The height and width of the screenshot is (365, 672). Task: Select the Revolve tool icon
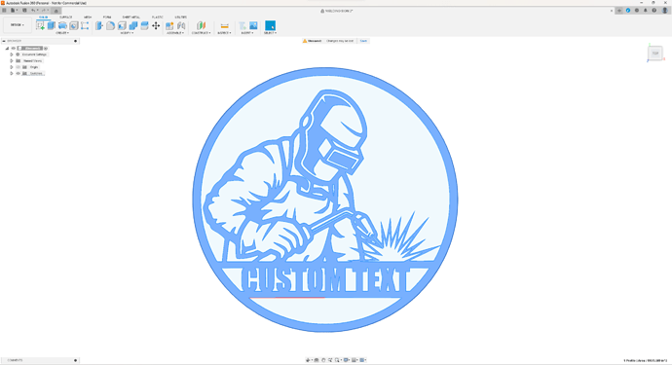click(62, 25)
